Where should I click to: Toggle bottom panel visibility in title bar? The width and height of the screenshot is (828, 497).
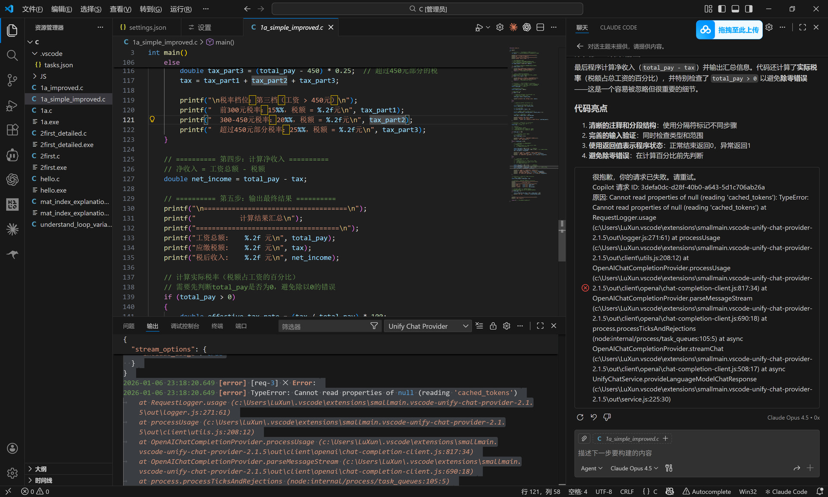pyautogui.click(x=735, y=9)
